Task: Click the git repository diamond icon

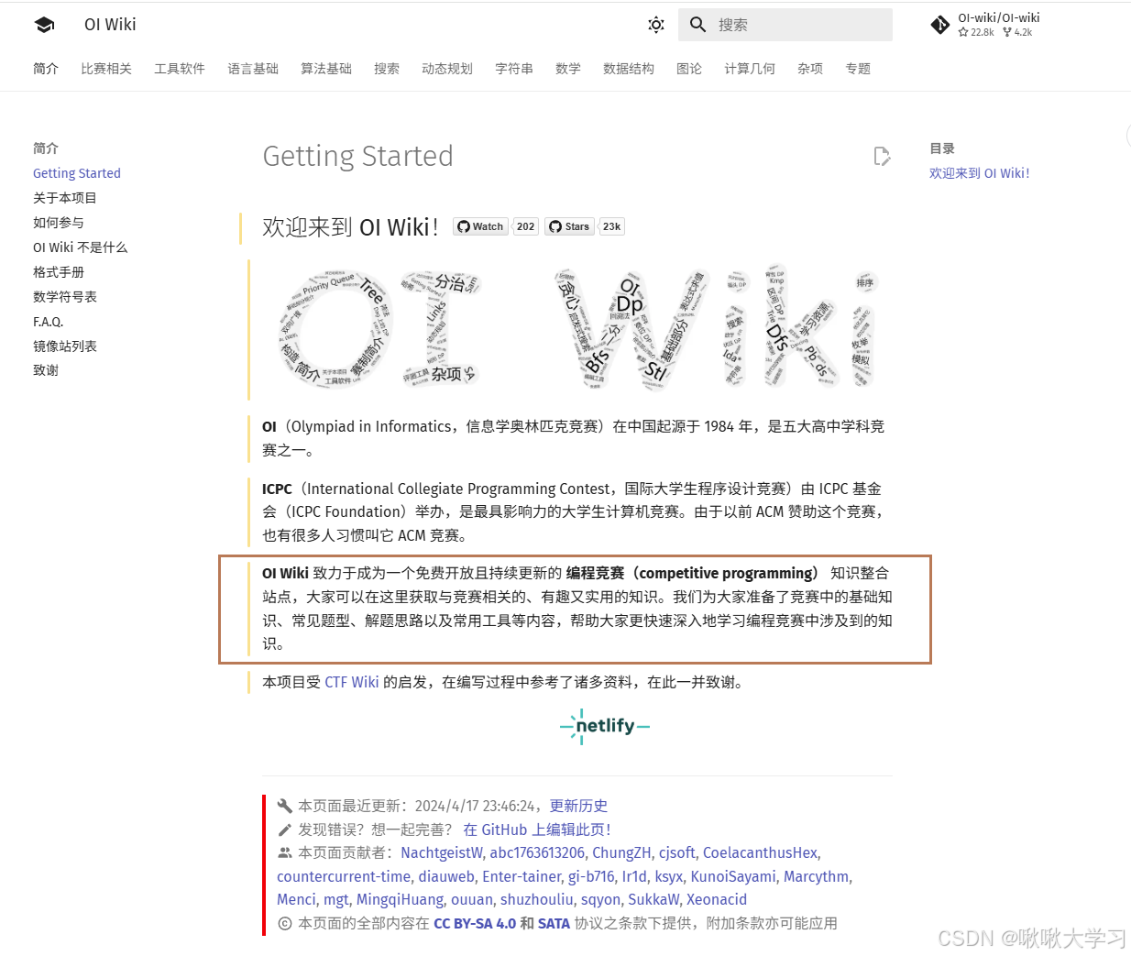Action: (940, 25)
